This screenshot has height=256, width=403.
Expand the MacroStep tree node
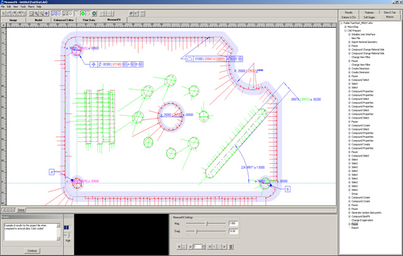click(x=346, y=26)
